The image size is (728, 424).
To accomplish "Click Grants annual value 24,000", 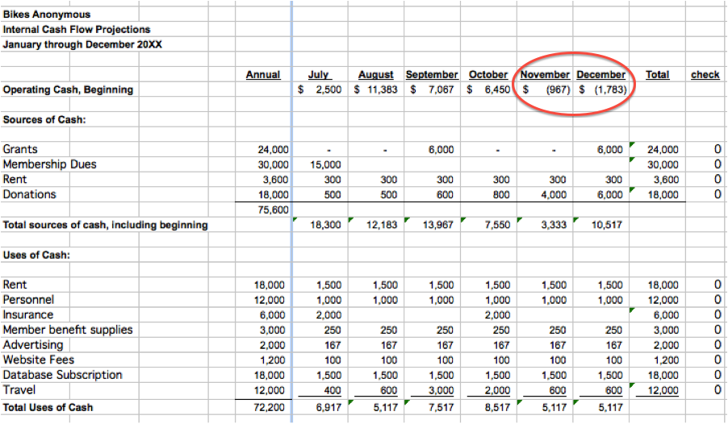I will [273, 149].
